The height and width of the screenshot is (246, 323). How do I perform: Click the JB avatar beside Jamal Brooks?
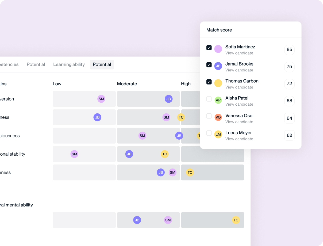[218, 66]
